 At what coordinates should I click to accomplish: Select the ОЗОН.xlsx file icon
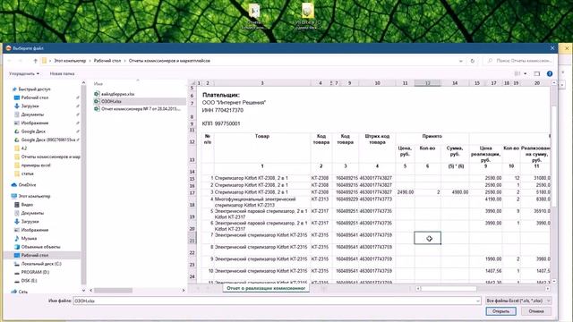click(97, 101)
